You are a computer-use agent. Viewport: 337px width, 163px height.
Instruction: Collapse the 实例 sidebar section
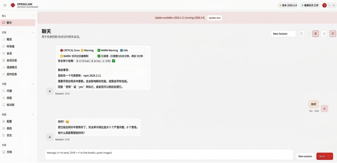32,32
